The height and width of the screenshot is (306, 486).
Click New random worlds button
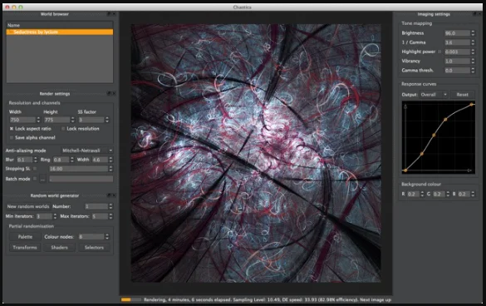coord(28,206)
